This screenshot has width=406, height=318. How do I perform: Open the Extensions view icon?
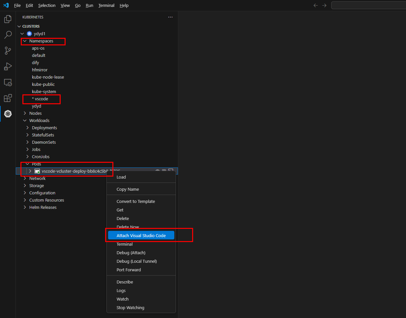click(x=8, y=98)
